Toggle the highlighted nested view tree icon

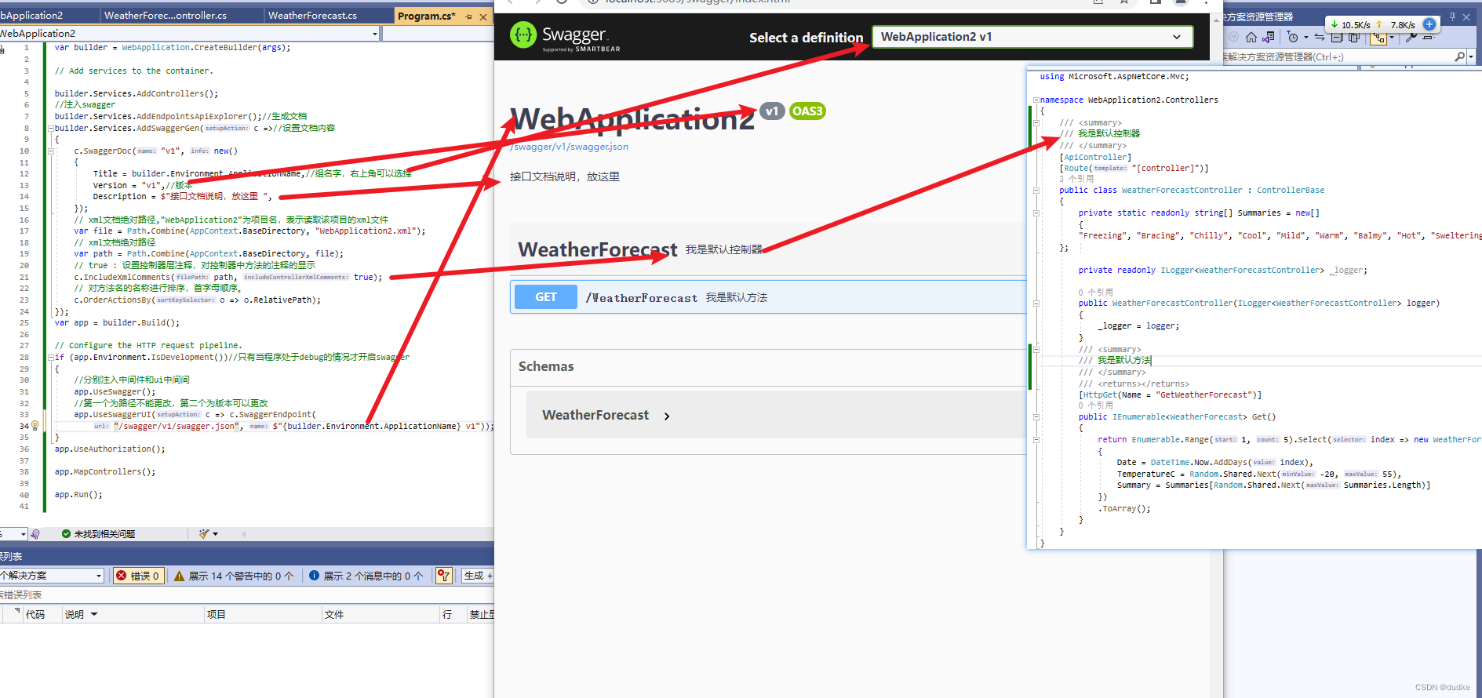pos(1378,37)
